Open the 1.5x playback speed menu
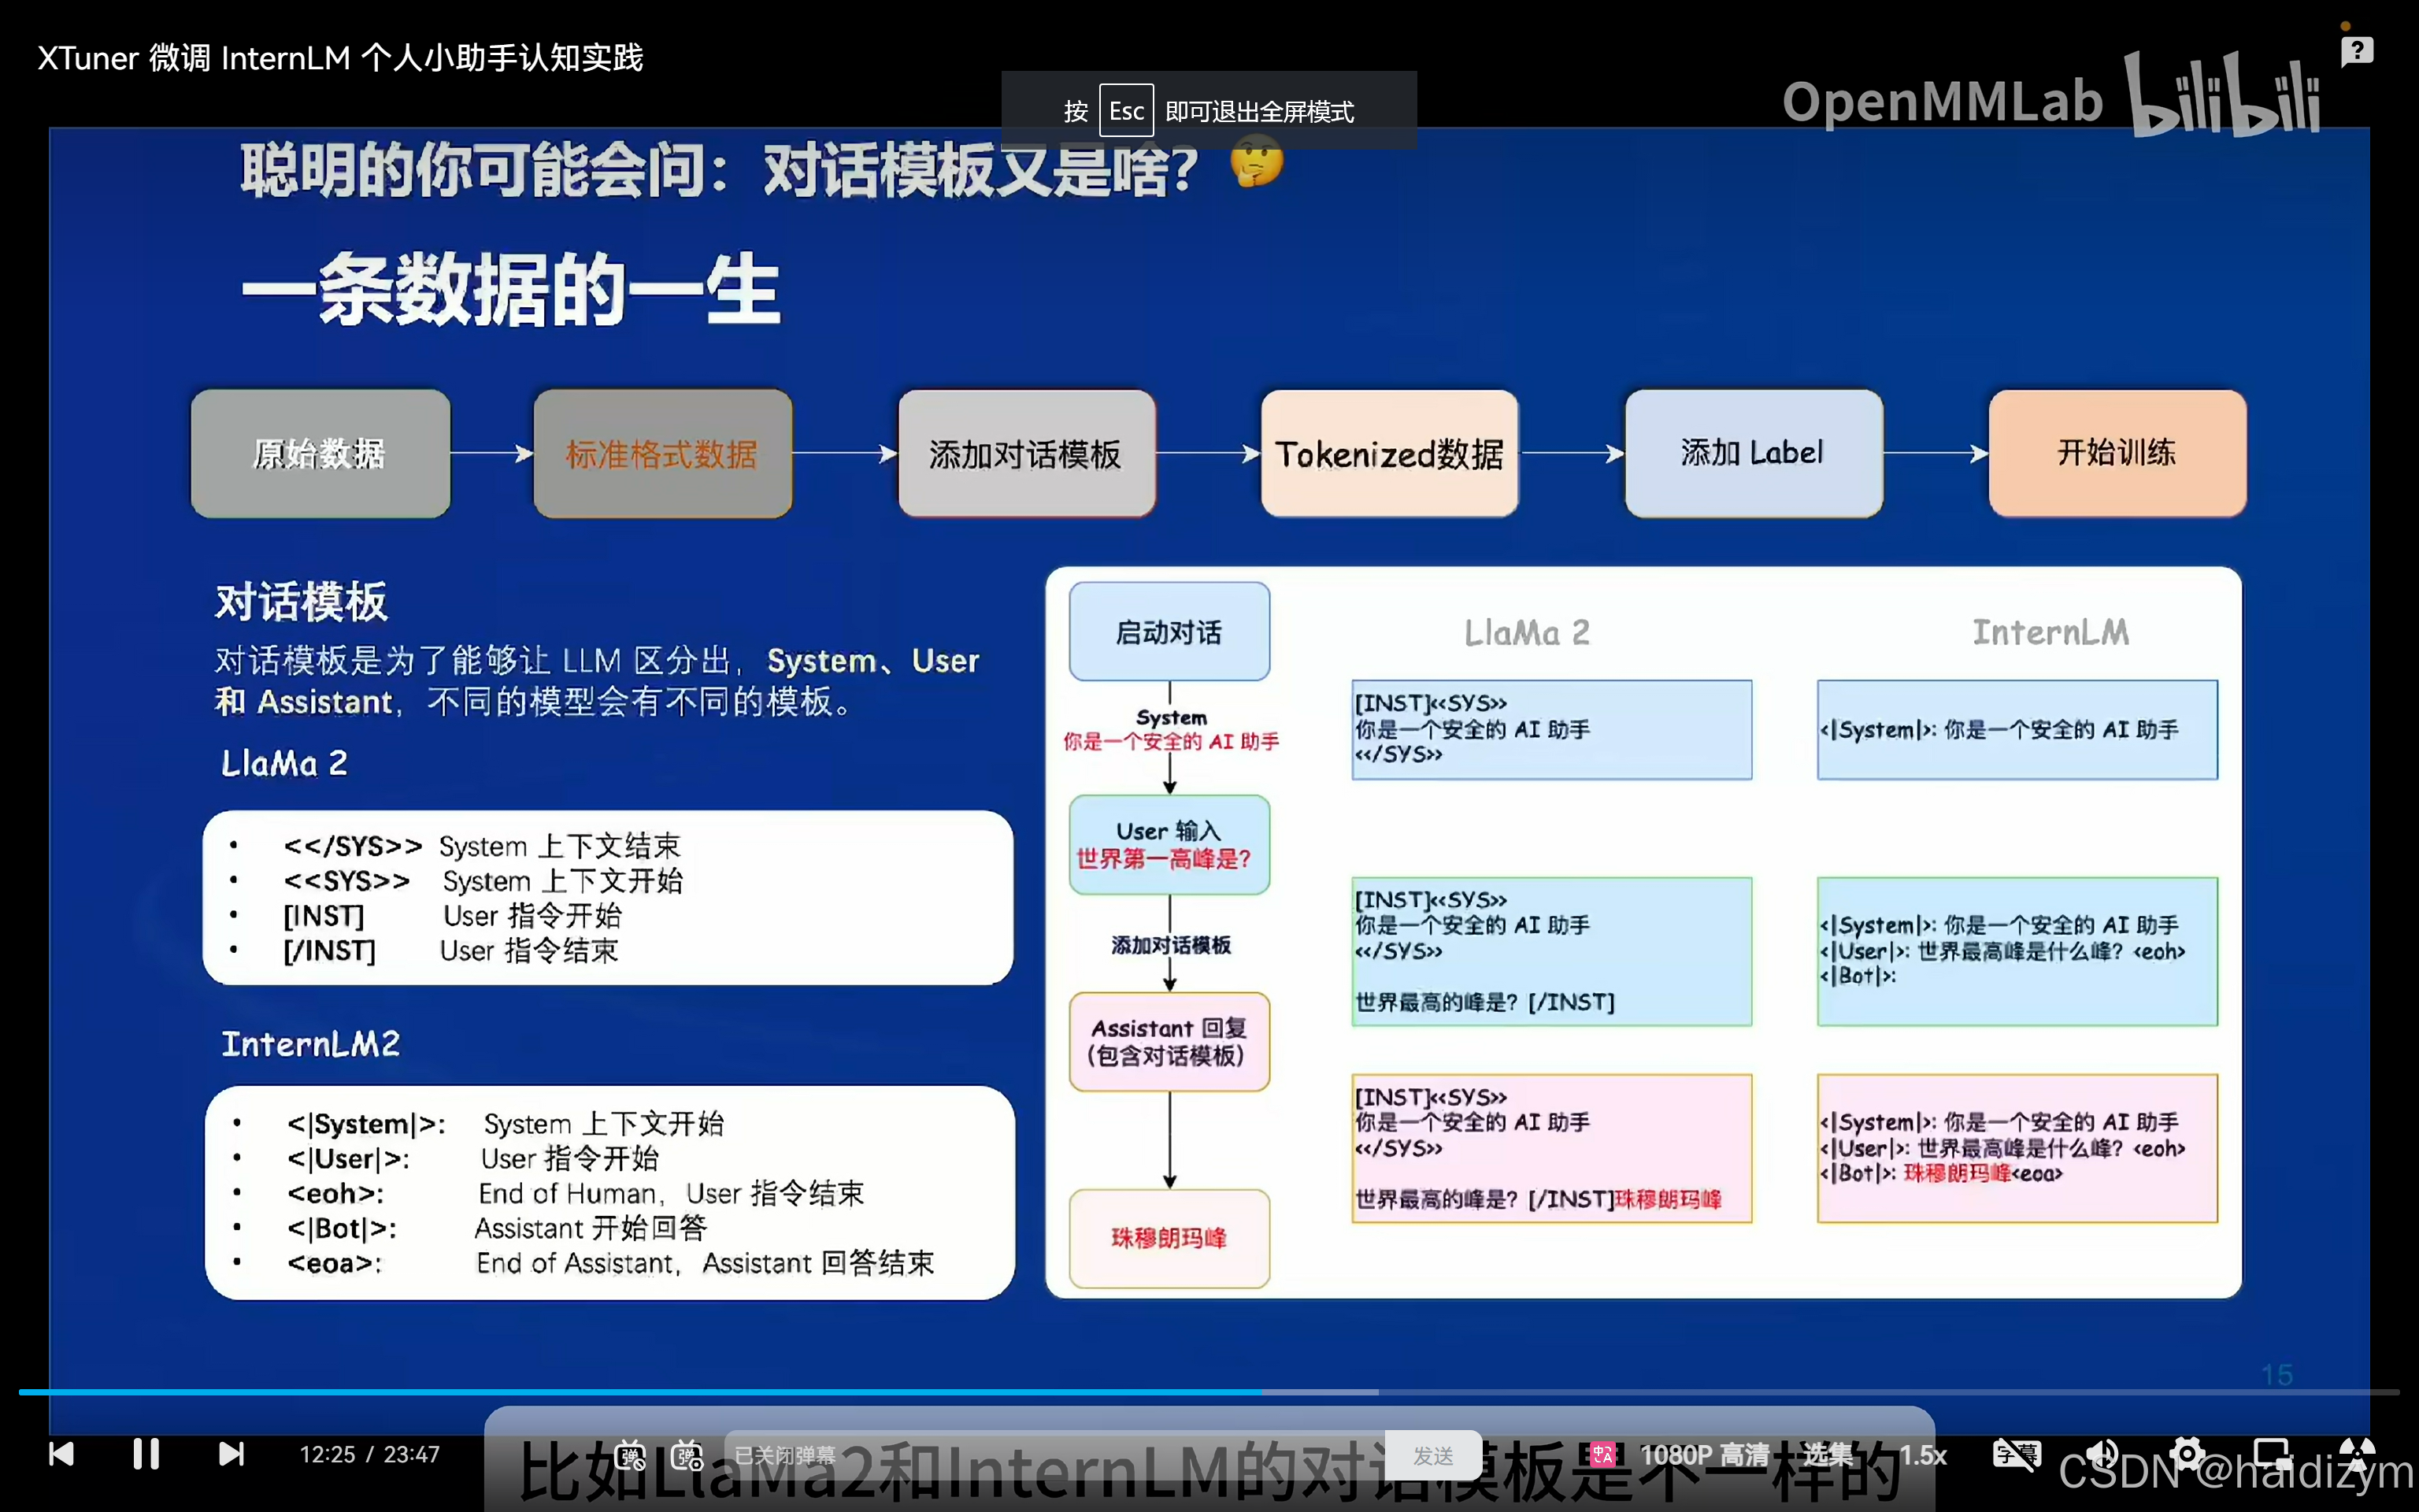Screen dimensions: 2419x1512 1922,1454
